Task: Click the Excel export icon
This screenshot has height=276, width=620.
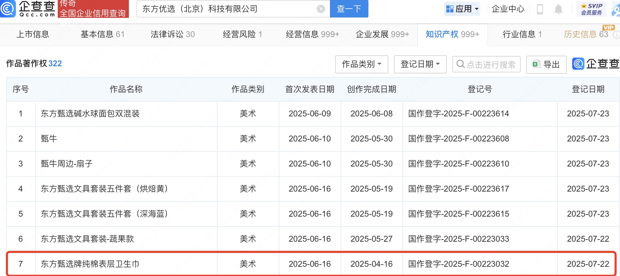Action: 536,64
